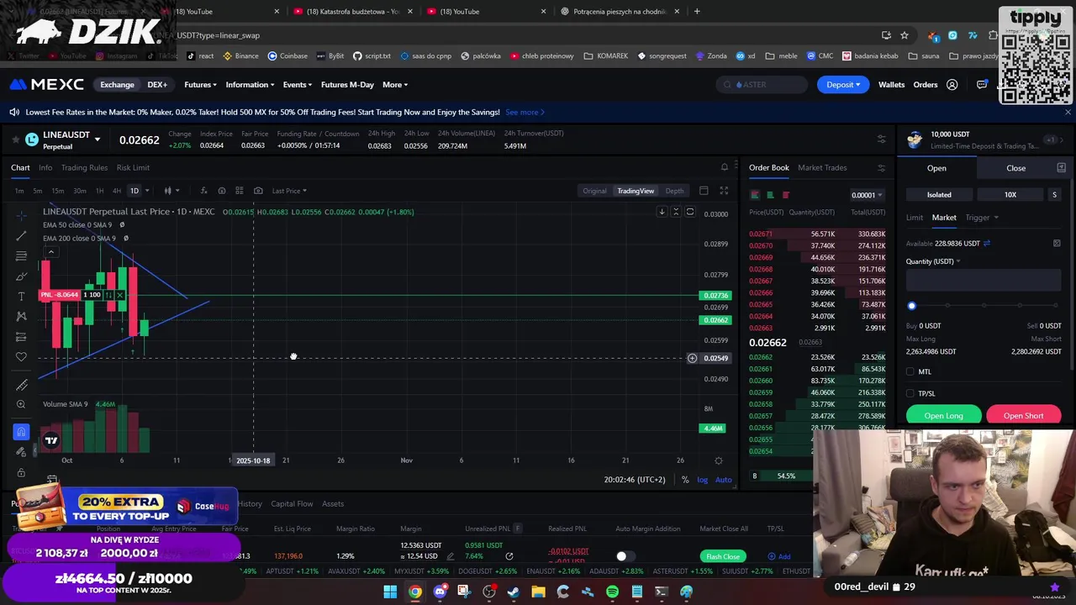Open candlestick chart type dropdown

coord(171,191)
